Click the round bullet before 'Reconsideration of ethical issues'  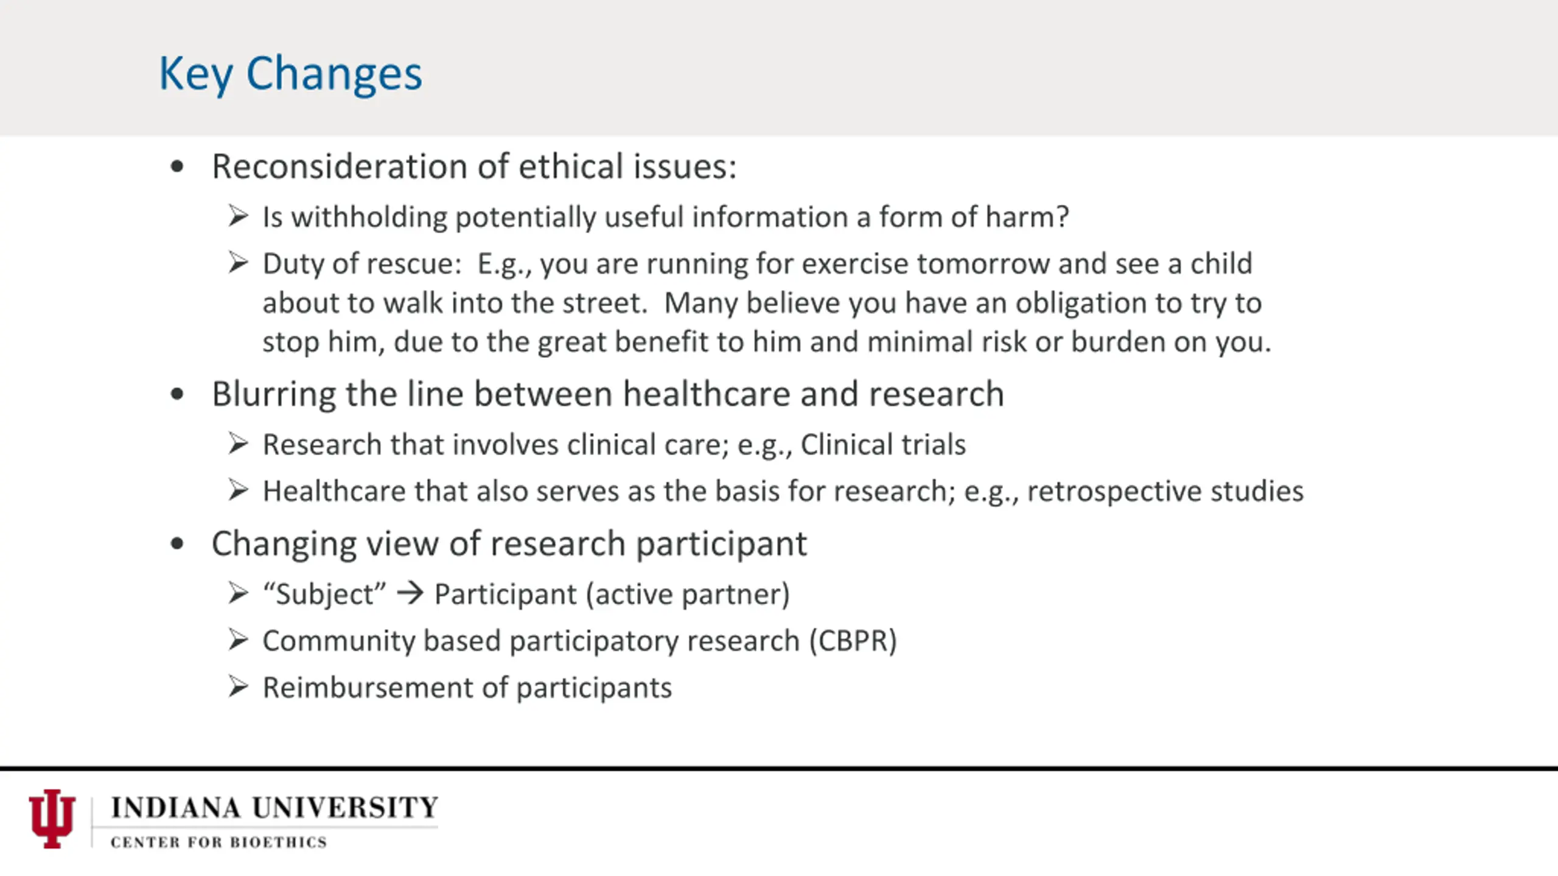pos(177,167)
